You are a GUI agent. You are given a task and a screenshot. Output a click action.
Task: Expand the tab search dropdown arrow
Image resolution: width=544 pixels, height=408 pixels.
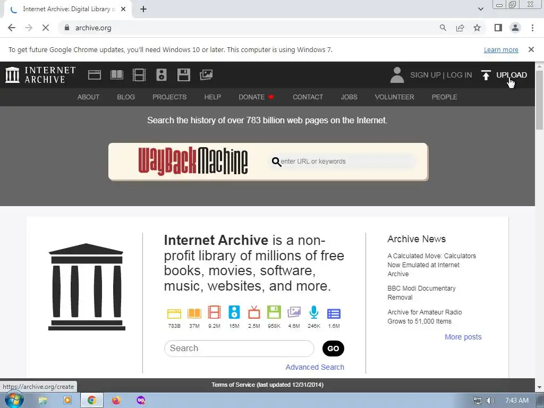(x=480, y=9)
